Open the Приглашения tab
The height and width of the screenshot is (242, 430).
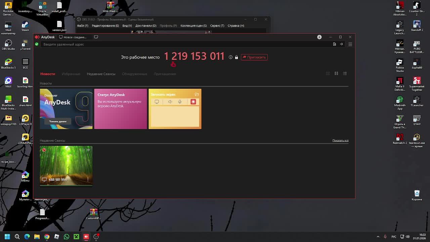pos(165,74)
